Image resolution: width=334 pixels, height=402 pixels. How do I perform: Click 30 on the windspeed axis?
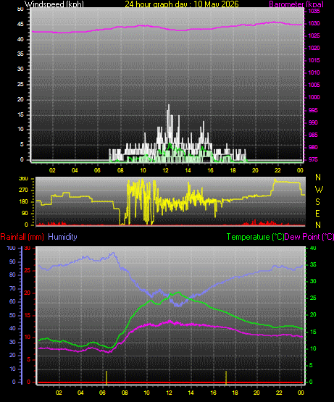(20, 69)
